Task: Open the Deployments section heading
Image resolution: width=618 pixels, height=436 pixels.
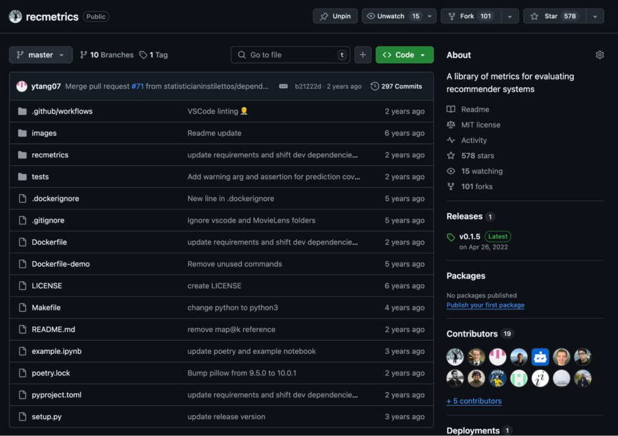Action: (473, 431)
